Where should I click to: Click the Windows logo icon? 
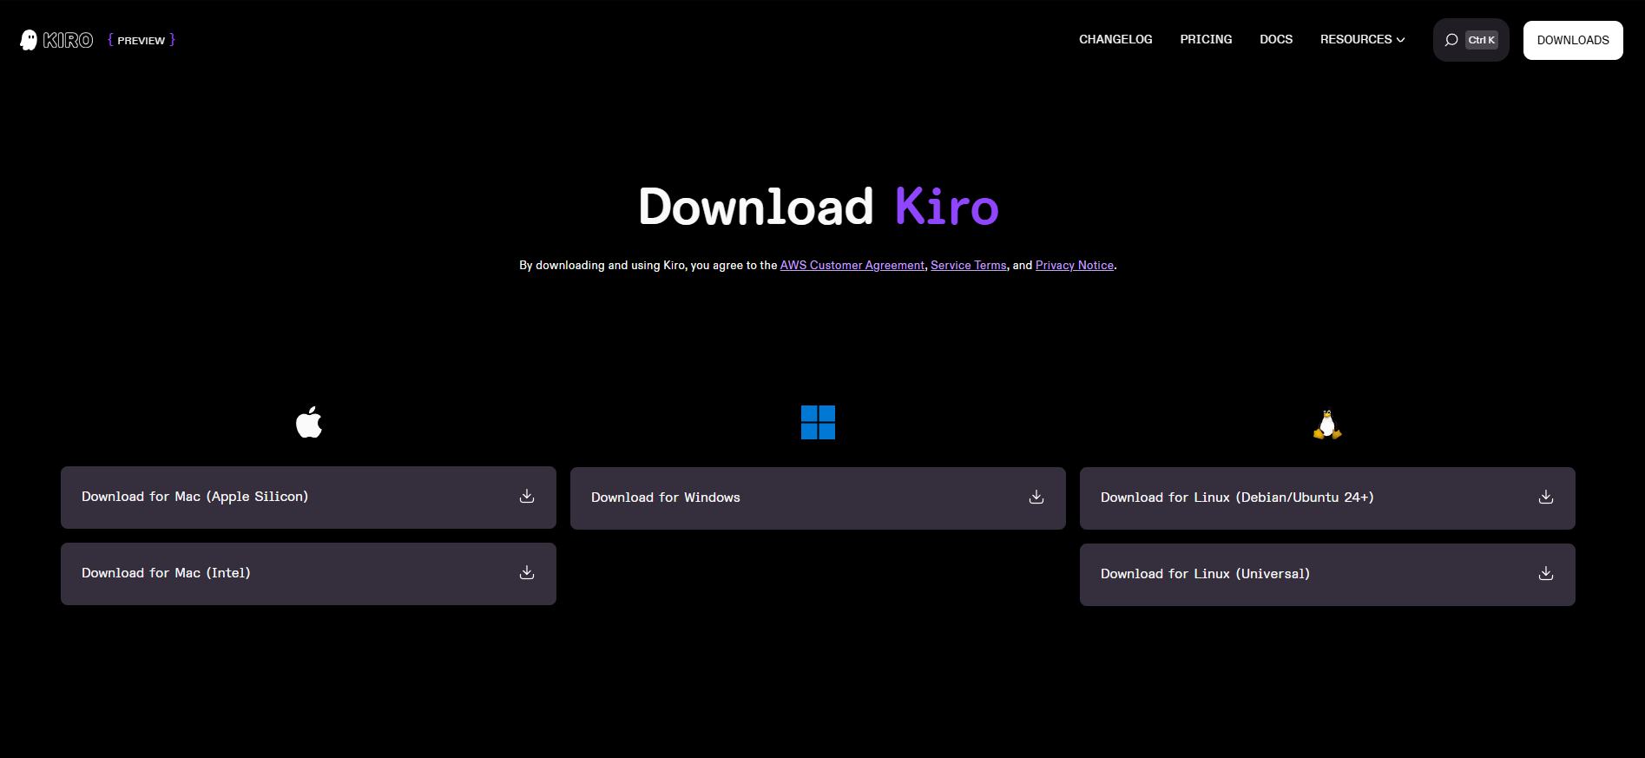818,423
